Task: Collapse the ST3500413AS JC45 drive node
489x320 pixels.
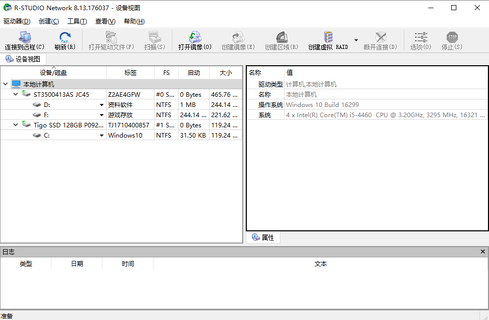Action: 15,94
